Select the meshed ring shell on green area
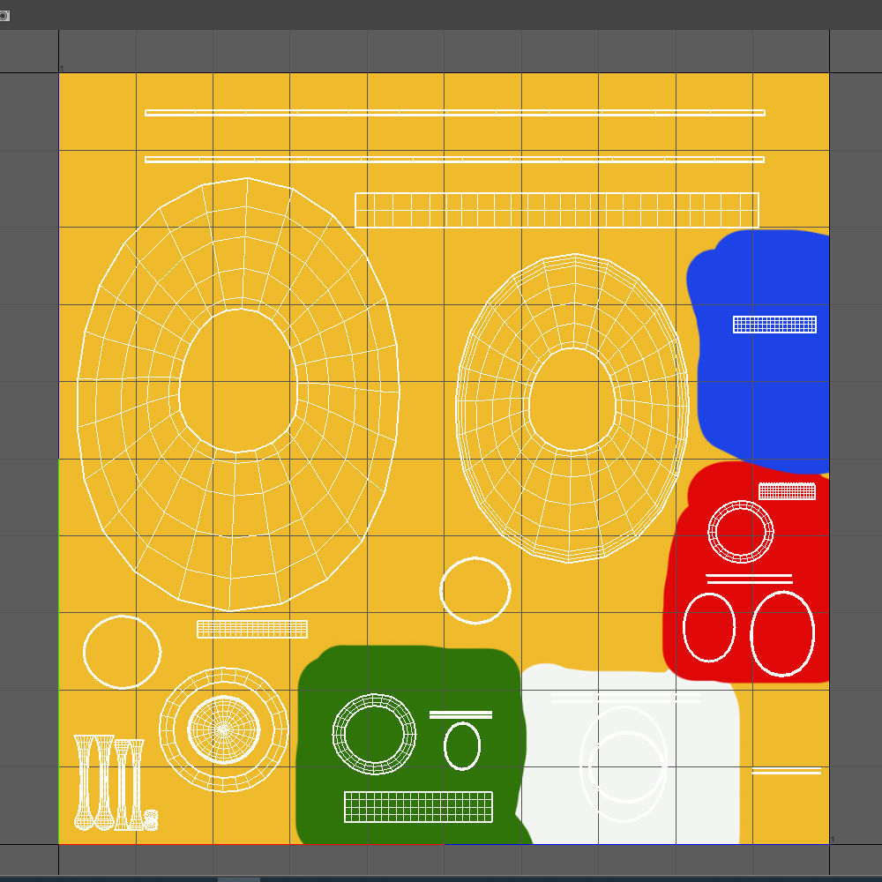Image resolution: width=882 pixels, height=882 pixels. click(374, 734)
